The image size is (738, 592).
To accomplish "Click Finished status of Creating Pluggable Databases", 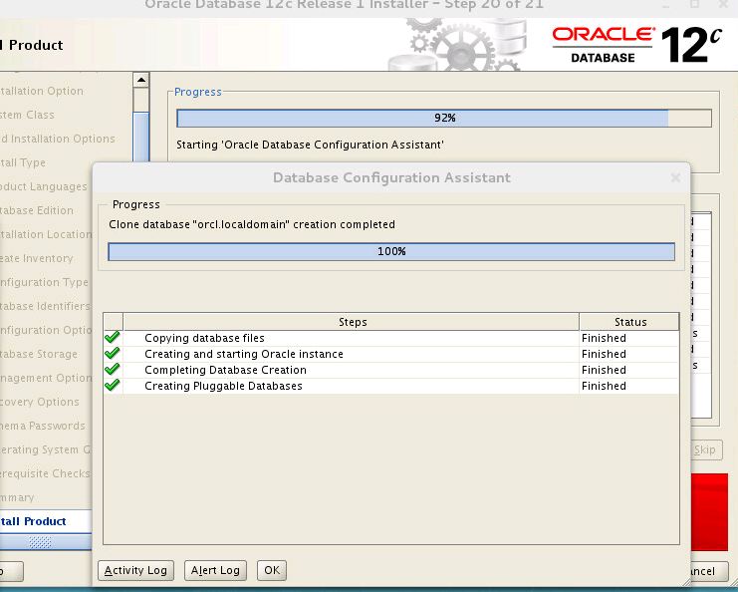I will (x=604, y=386).
